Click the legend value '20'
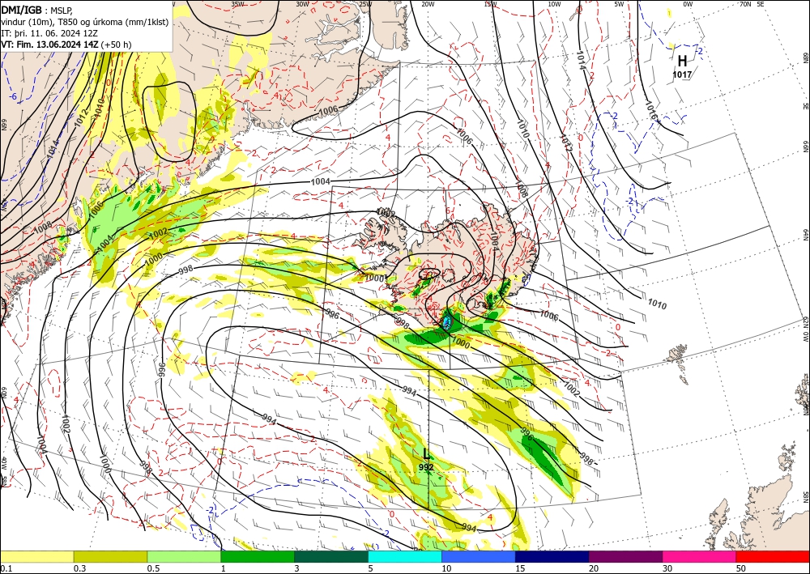 [x=594, y=568]
